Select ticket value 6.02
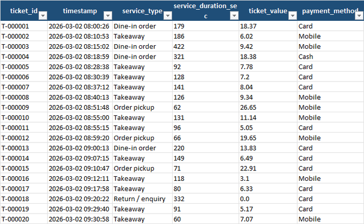This screenshot has height=224, width=364. (x=268, y=36)
